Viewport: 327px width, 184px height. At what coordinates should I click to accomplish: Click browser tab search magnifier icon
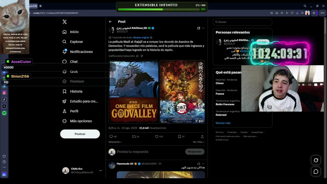coord(305,6)
